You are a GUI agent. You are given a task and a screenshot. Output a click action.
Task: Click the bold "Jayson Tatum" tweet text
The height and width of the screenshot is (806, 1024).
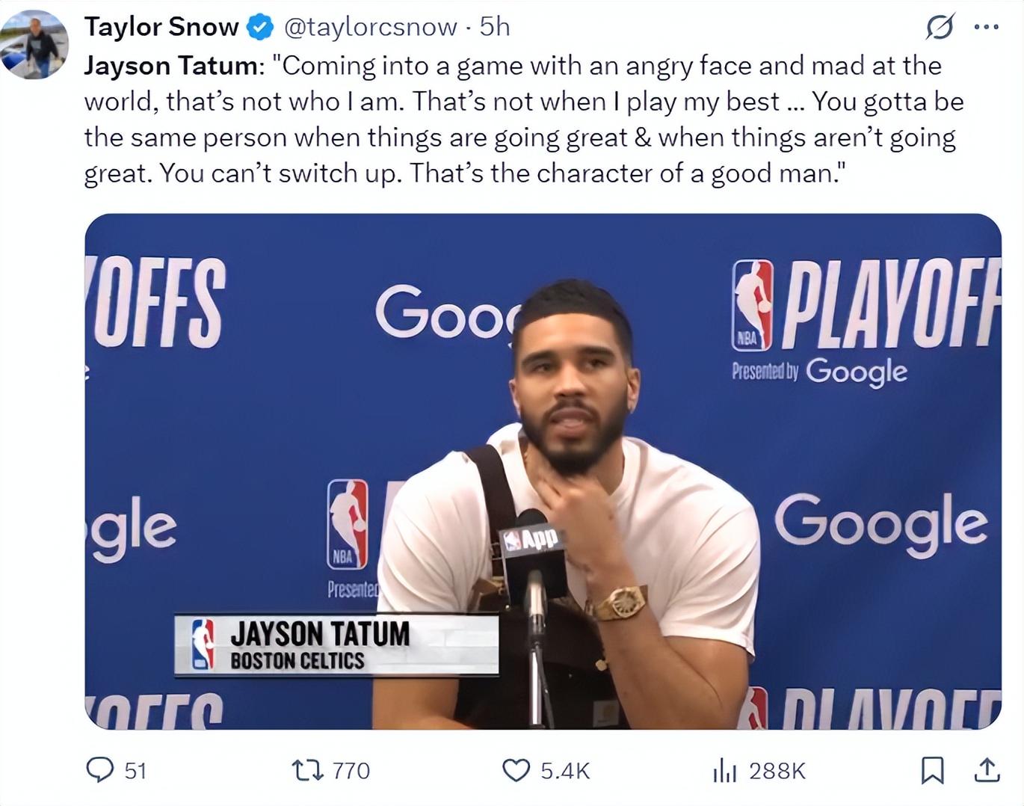170,66
